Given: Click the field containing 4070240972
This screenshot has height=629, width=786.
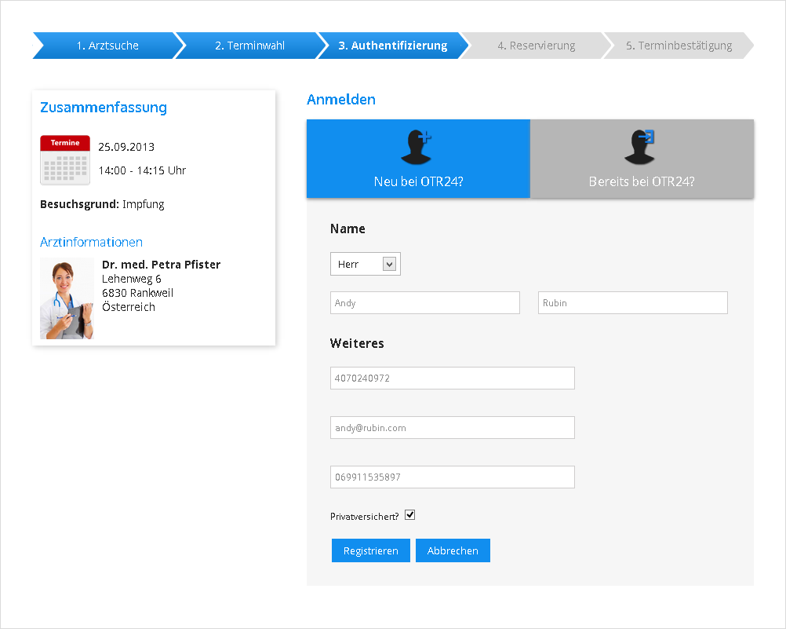Looking at the screenshot, I should [453, 378].
